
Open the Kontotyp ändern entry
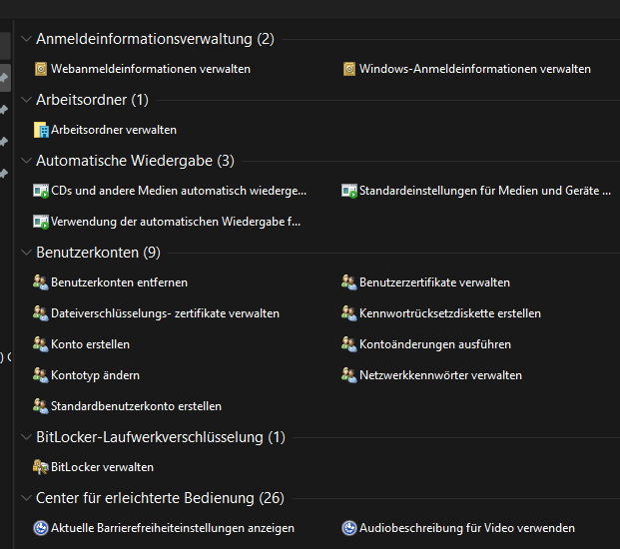pyautogui.click(x=95, y=375)
